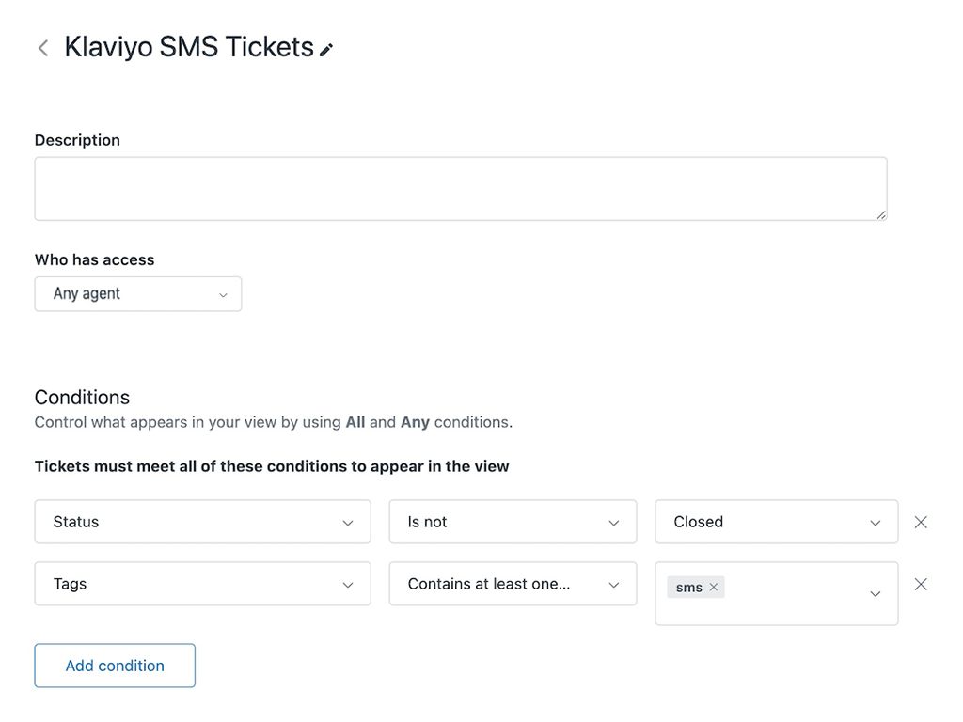Click the Who has access label
This screenshot has height=722, width=963.
click(x=94, y=259)
